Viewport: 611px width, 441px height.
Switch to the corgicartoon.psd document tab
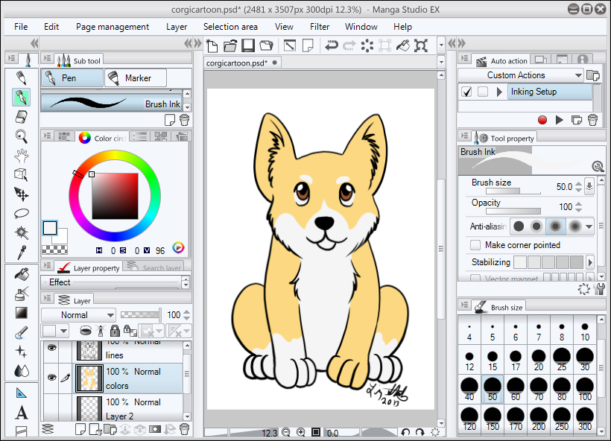pyautogui.click(x=241, y=63)
